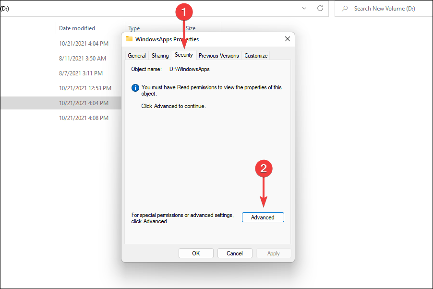Image resolution: width=433 pixels, height=289 pixels.
Task: Click the D:\WindowsApps object name text
Action: click(190, 69)
